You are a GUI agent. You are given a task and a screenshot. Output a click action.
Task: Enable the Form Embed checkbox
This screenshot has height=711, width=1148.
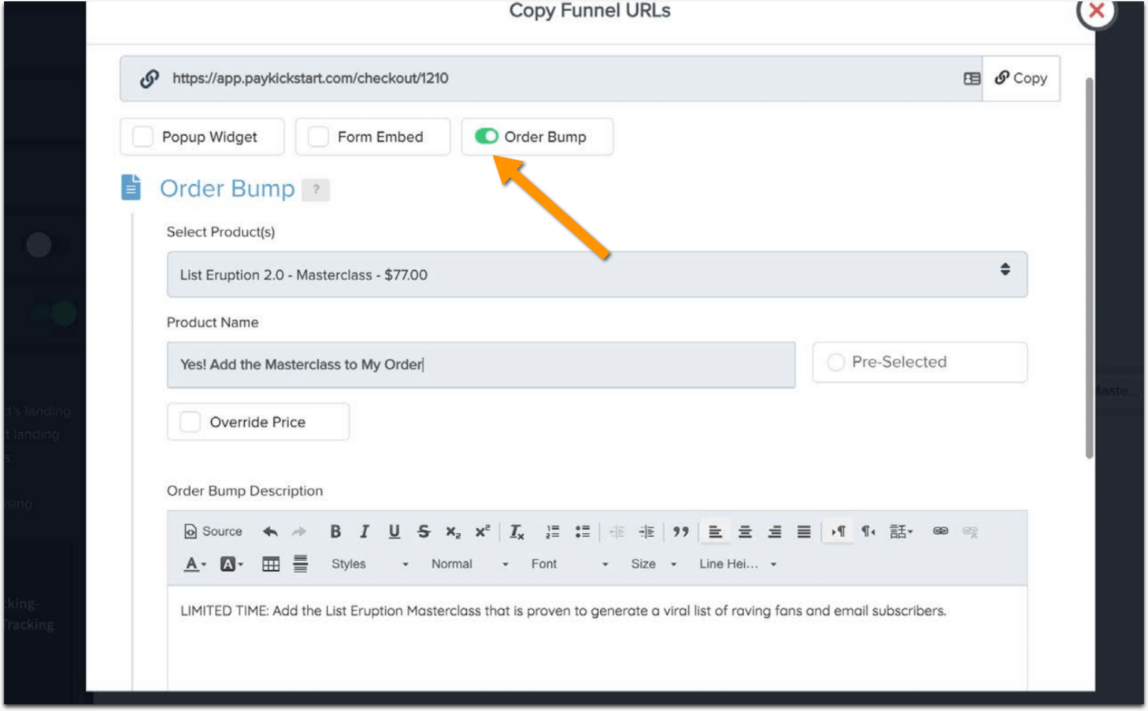pos(318,137)
